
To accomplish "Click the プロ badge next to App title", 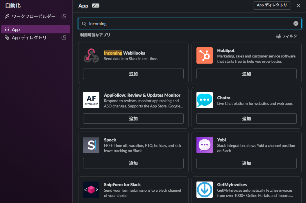I will pyautogui.click(x=96, y=6).
